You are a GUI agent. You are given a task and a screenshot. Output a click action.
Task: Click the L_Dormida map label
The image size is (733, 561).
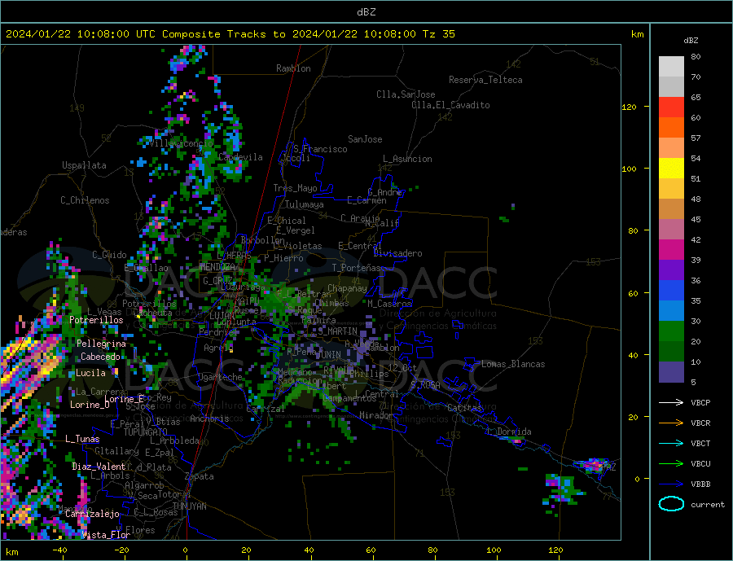(508, 432)
